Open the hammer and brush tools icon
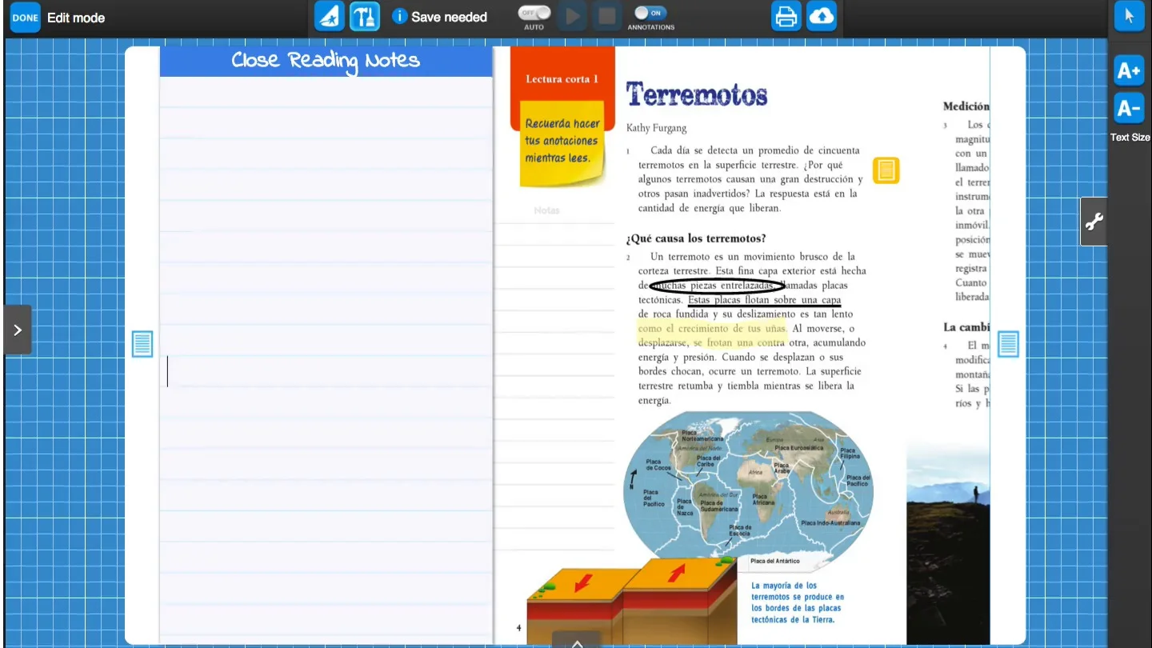Viewport: 1152px width, 648px height. [365, 17]
